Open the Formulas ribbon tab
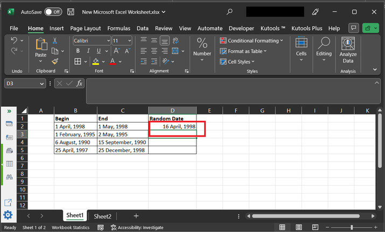The width and height of the screenshot is (385, 232). (x=118, y=28)
